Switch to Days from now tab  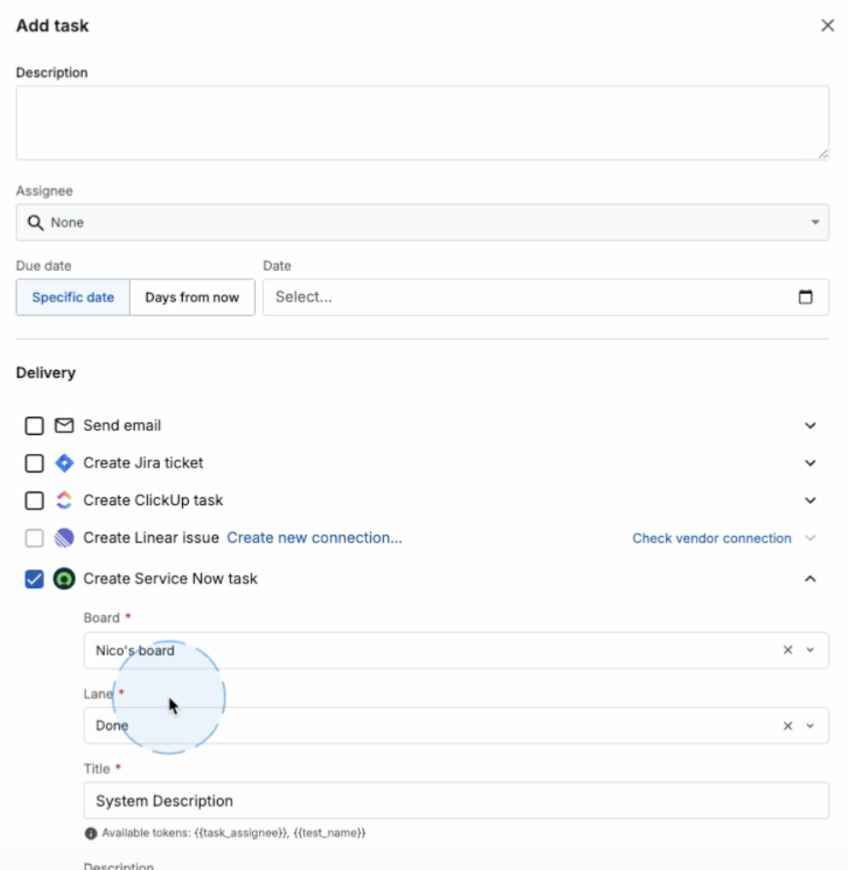[192, 297]
